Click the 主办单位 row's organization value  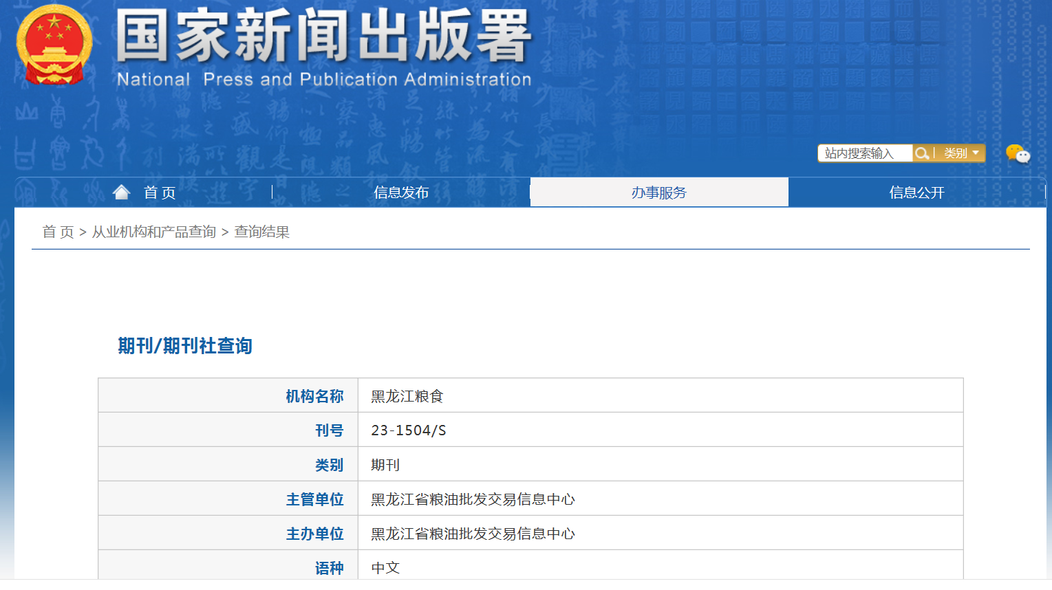click(x=473, y=534)
